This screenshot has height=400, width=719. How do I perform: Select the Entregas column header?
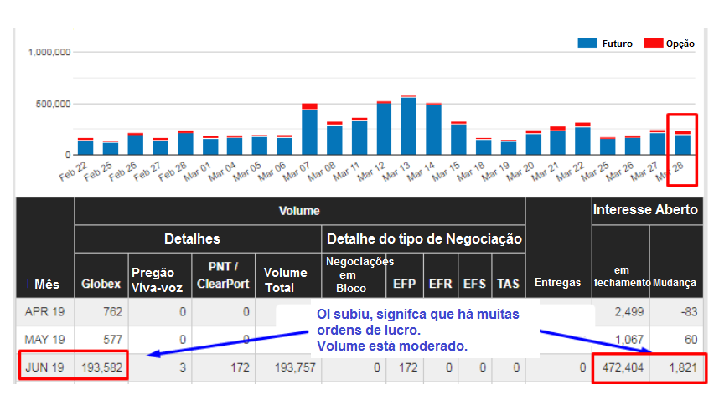coord(557,283)
